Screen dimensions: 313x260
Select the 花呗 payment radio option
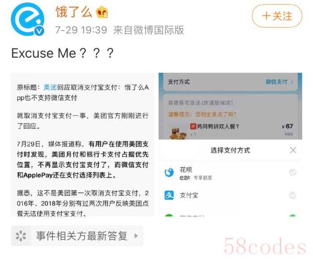(x=292, y=172)
